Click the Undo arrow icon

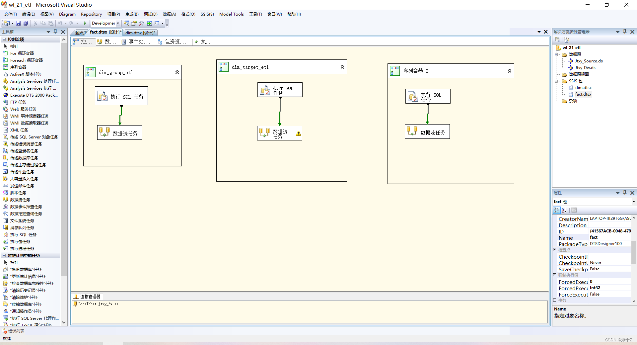60,23
